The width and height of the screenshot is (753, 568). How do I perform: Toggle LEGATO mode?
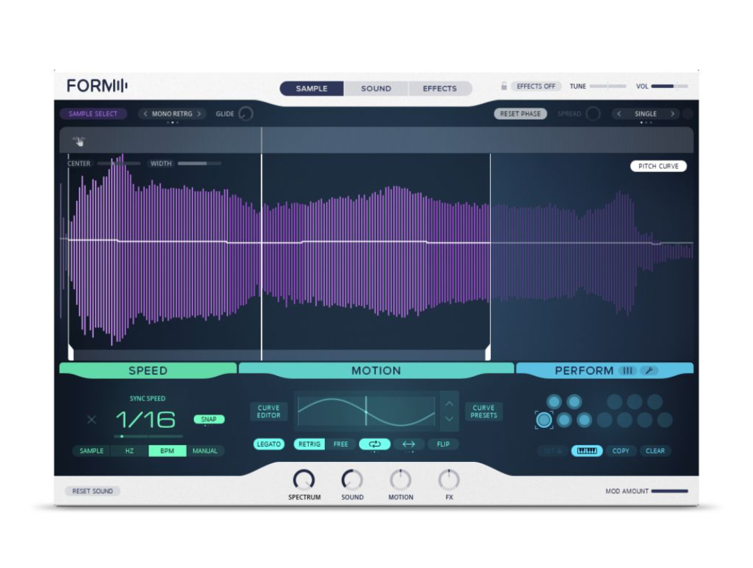tap(268, 444)
